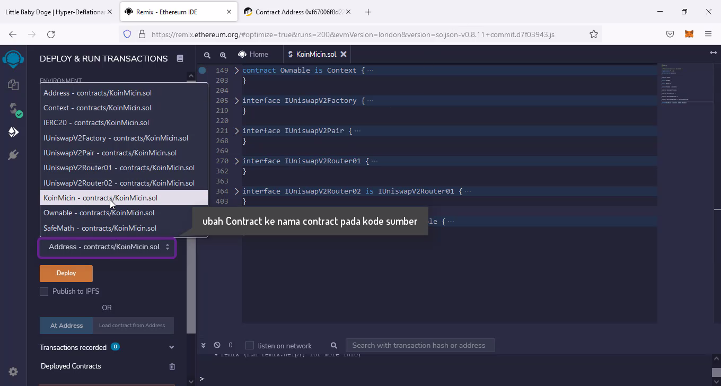Screen dimensions: 721x386
Task: Toggle listen on network checkbox
Action: pos(250,346)
